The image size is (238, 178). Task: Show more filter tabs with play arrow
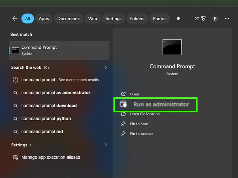coord(178,19)
